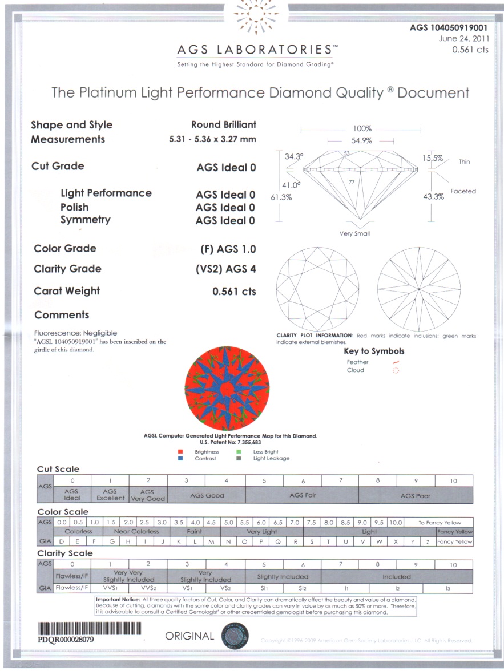Click the AGS Poor cell in Cut Scale
Image resolution: width=504 pixels, height=671 pixels.
[416, 495]
